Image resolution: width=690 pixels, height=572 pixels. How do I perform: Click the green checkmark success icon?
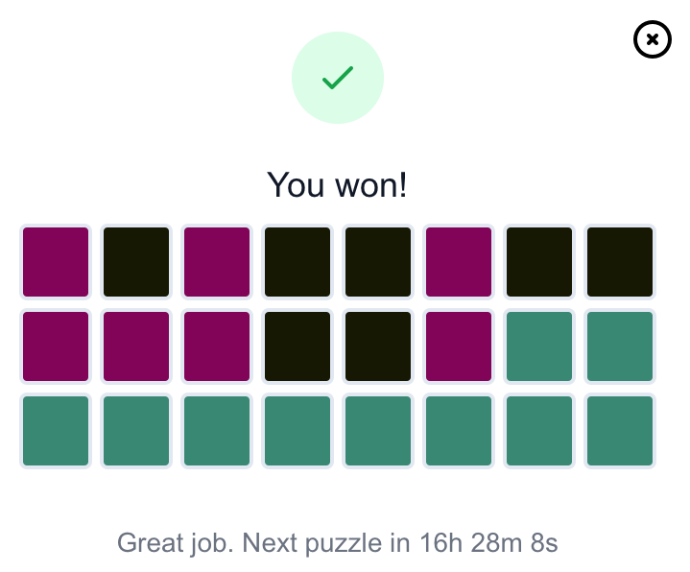tap(338, 78)
